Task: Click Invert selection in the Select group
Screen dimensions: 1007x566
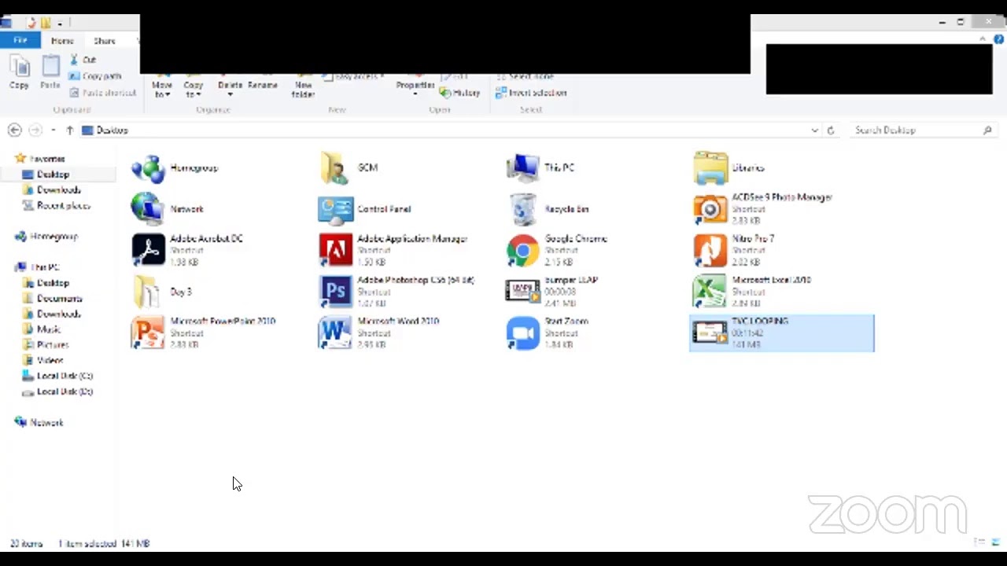Action: (x=531, y=93)
